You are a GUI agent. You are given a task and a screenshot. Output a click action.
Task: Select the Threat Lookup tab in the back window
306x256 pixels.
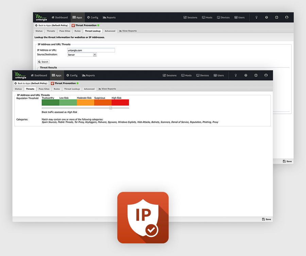93,31
